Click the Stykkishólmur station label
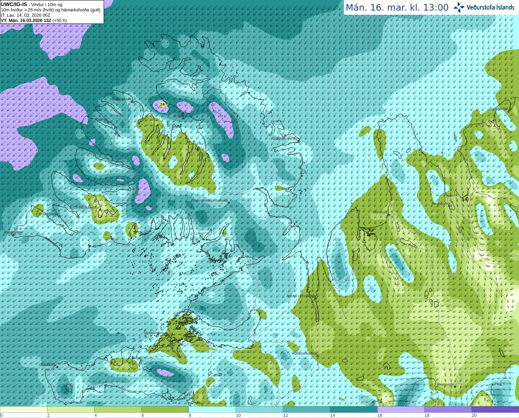The width and height of the screenshot is (519, 418). (x=155, y=333)
